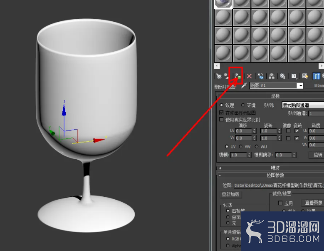Select the 环境 radio button
Viewport: 324px width, 251px height.
click(x=243, y=105)
